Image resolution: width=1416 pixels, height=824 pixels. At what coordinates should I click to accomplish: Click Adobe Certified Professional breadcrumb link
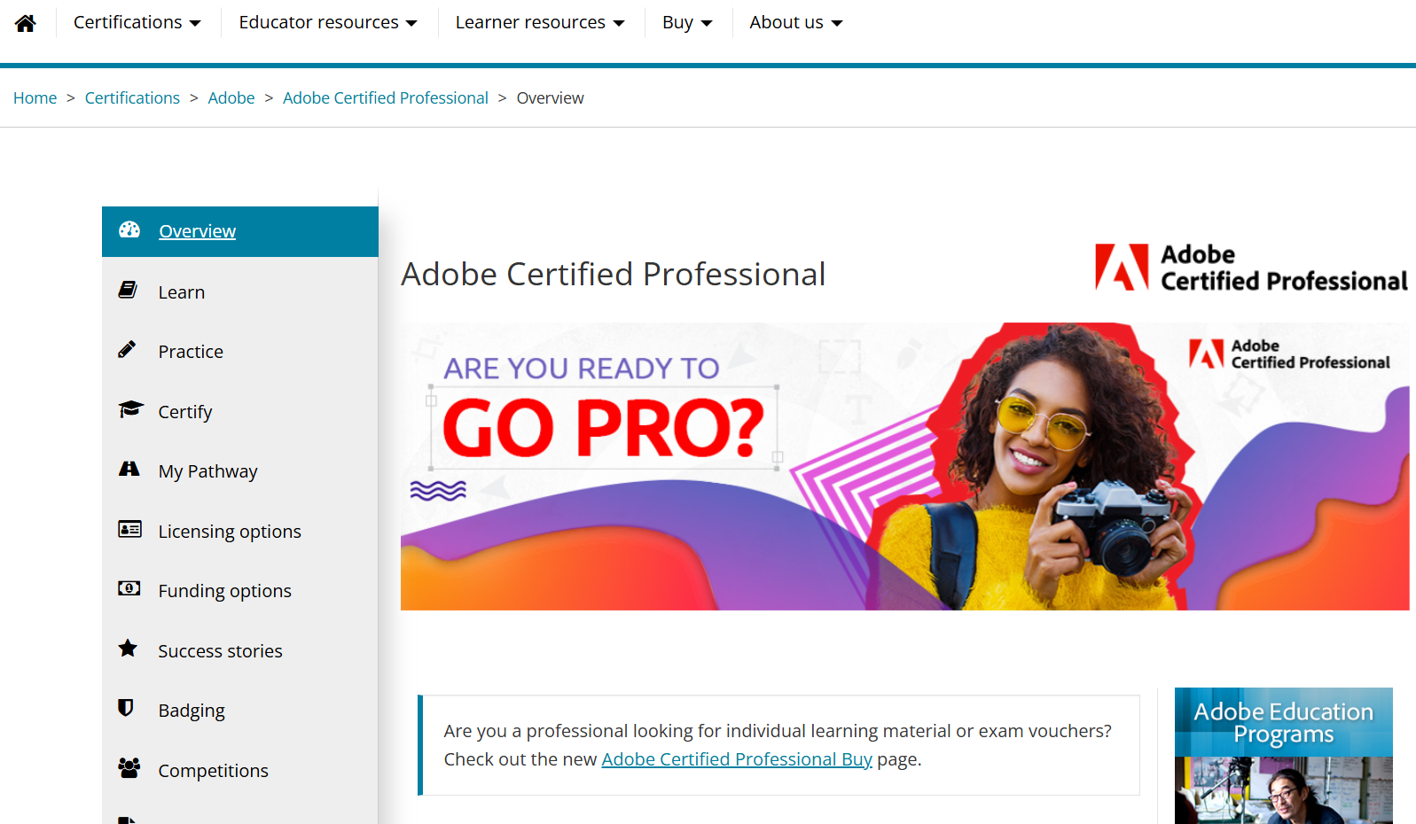click(386, 98)
